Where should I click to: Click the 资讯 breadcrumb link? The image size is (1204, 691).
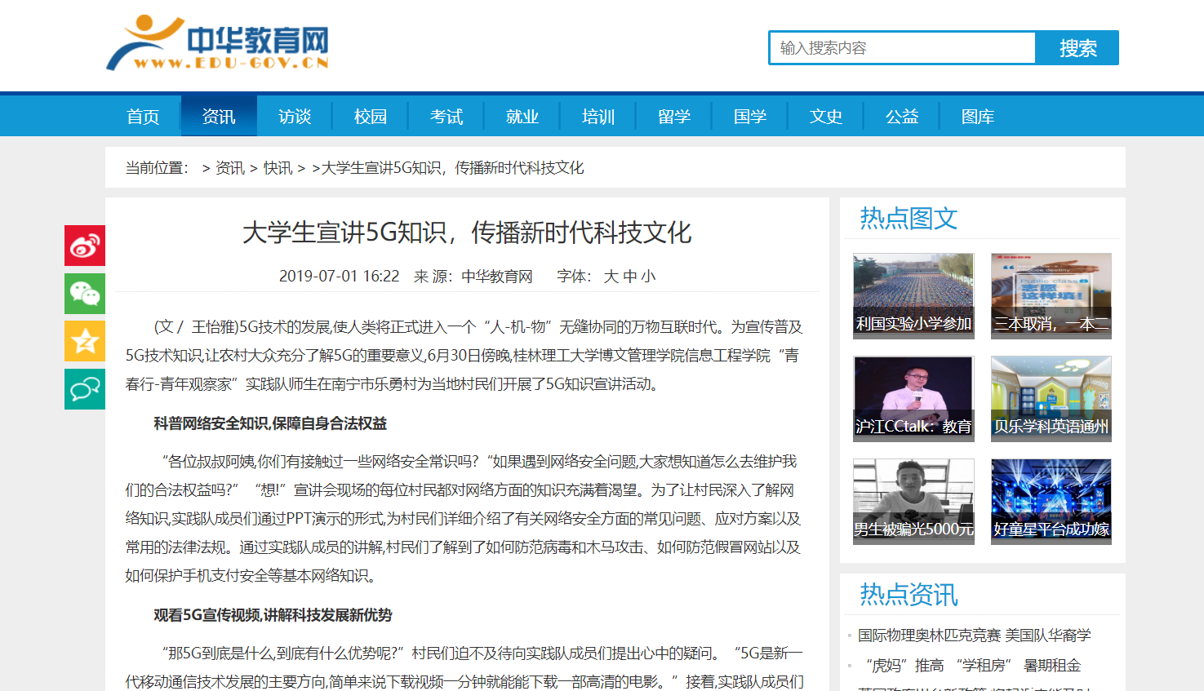229,168
